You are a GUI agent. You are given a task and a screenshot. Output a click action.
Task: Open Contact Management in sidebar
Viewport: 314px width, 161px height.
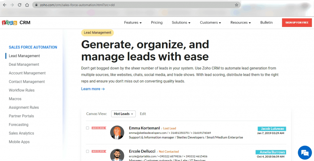27,82
